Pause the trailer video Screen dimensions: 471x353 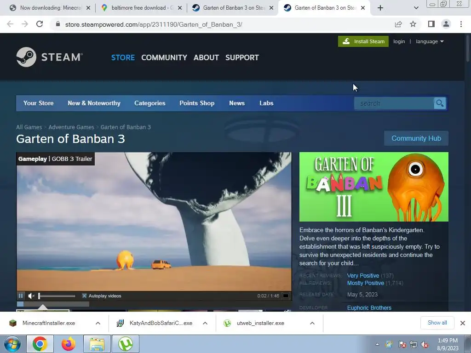pos(21,296)
